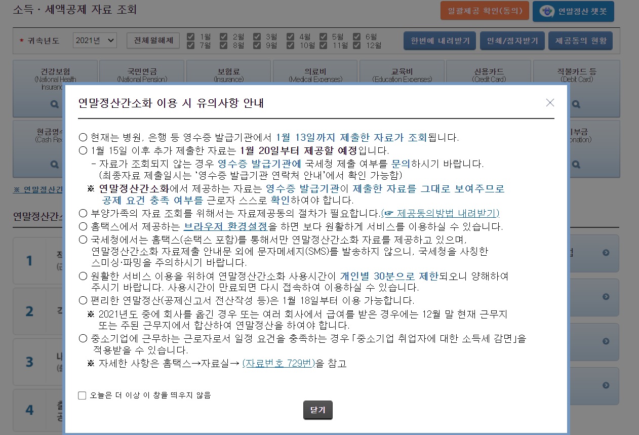Click the text '1월 13일까지 제출한 자료가 조회'
Screen dimensions: 639x435
tap(351, 137)
